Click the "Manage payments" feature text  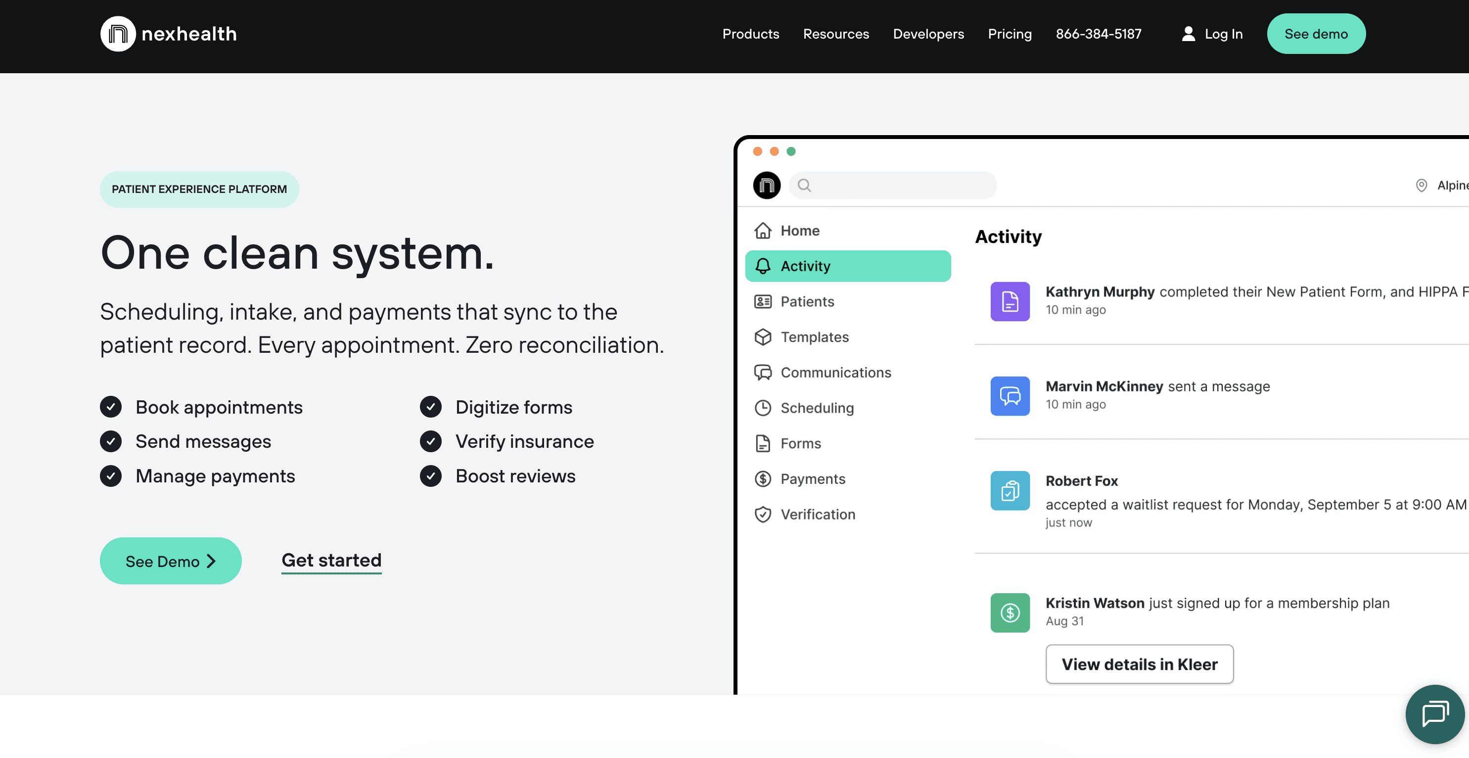[215, 476]
